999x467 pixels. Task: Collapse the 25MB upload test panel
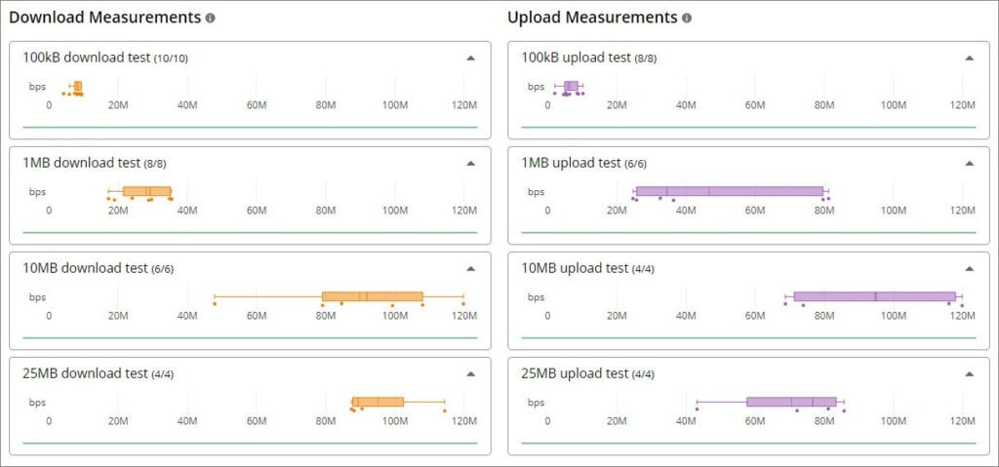[969, 373]
